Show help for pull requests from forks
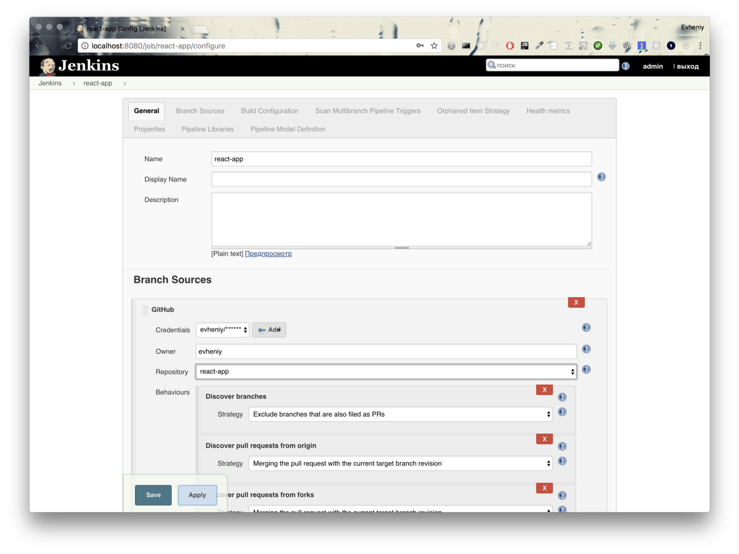739x554 pixels. [x=562, y=495]
